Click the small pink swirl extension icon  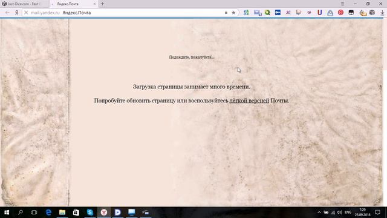tap(309, 12)
